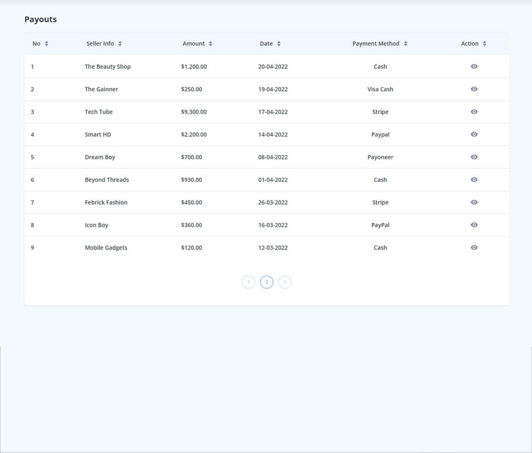Click the Payouts page heading

(x=40, y=20)
